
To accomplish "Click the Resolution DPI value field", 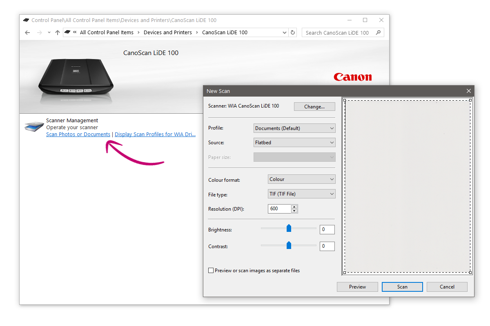I will click(x=279, y=209).
